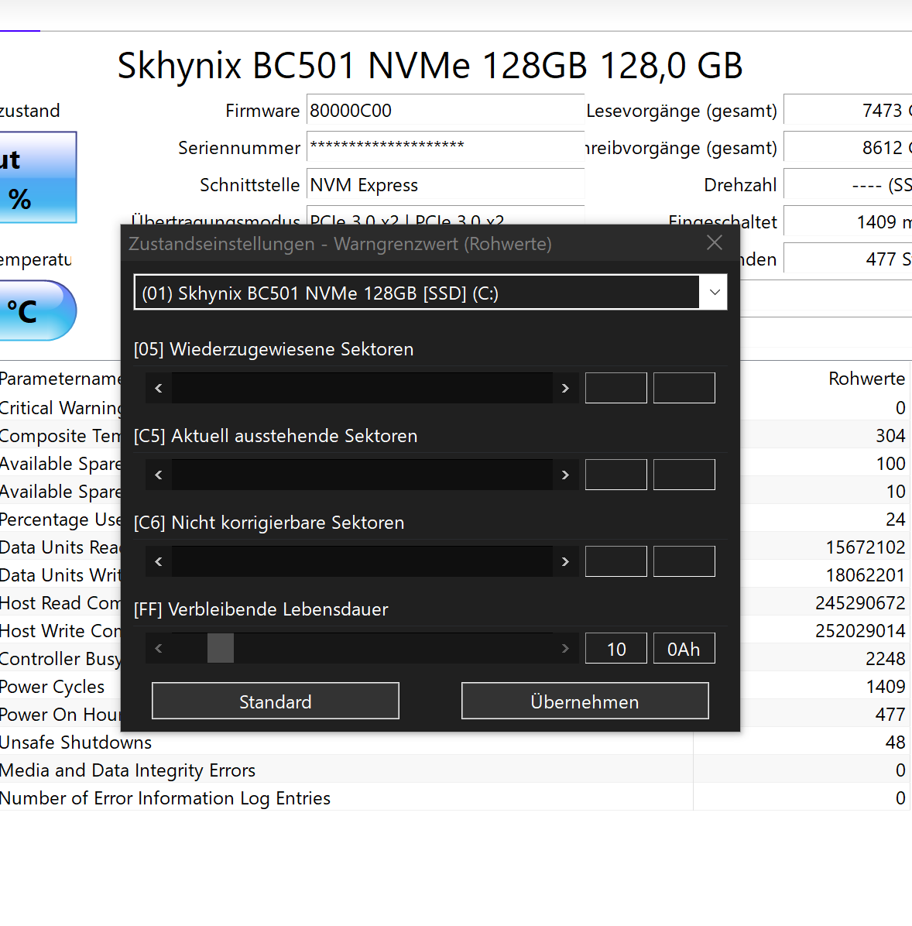Click the Schnittstelle field showing NVM Express

click(x=445, y=184)
